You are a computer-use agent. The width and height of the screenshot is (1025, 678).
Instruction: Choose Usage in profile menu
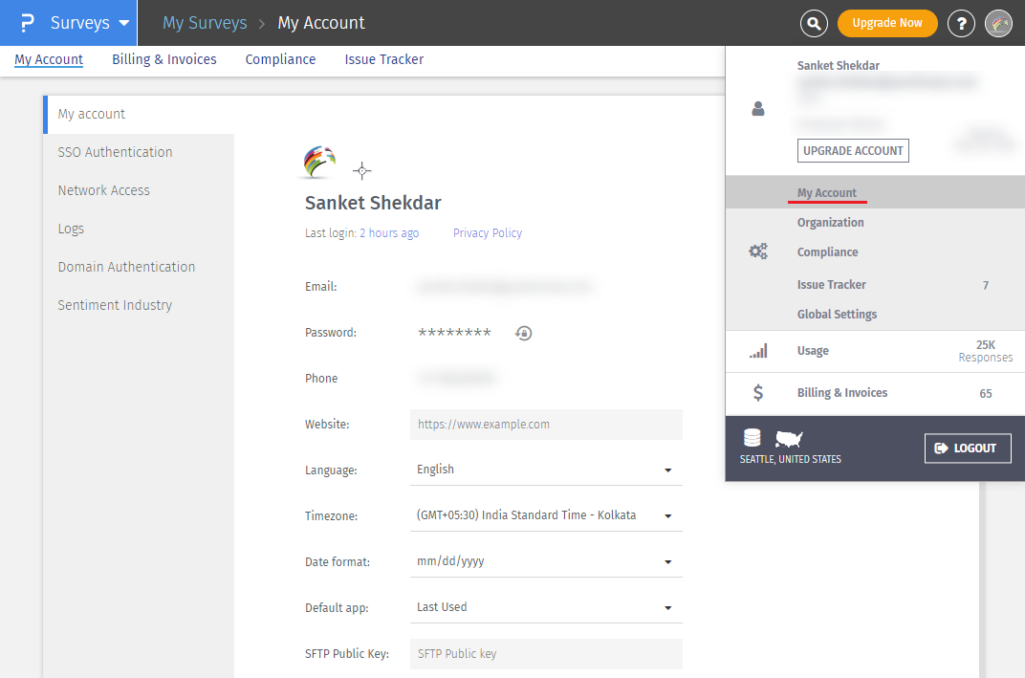coord(875,351)
